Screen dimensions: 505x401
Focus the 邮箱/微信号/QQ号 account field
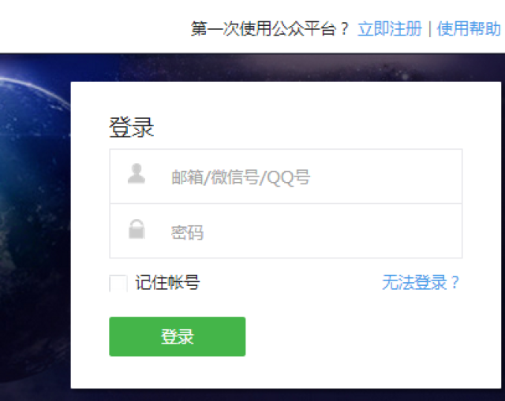(x=286, y=176)
